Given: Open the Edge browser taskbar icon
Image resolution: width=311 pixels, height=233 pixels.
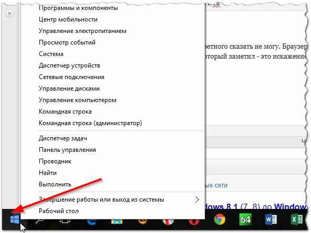Looking at the screenshot, I should click(x=92, y=221).
